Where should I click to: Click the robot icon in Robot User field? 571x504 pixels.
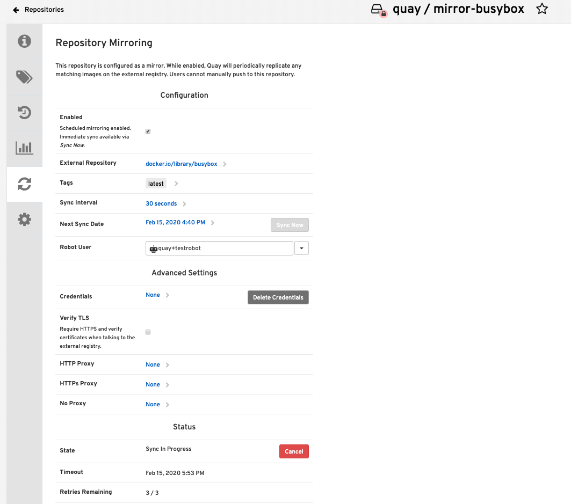[x=153, y=249]
